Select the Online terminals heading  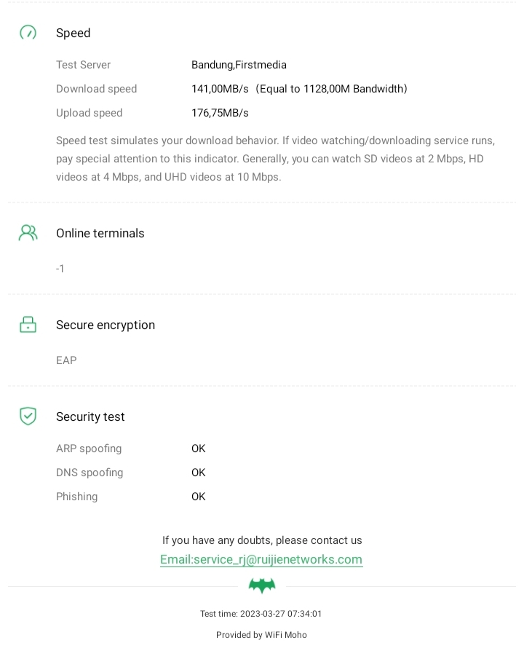[100, 233]
